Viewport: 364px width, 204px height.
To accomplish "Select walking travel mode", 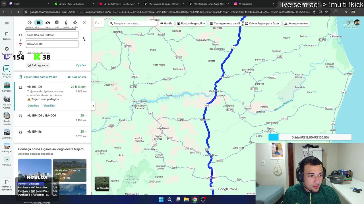I will (66, 23).
